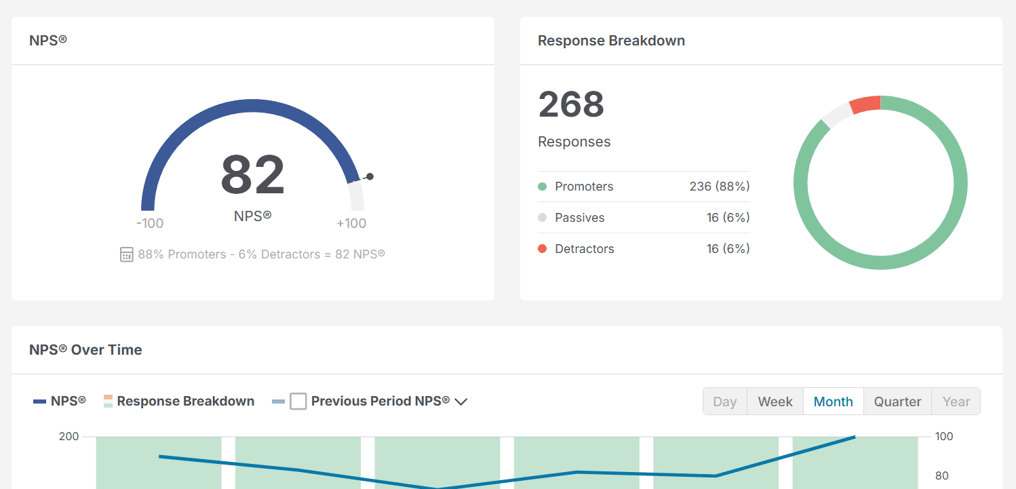Switch chart grouping to Year

tap(956, 402)
